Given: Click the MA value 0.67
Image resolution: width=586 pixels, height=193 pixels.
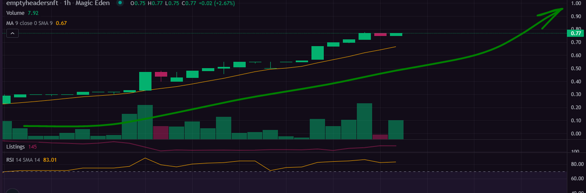Looking at the screenshot, I should click(x=61, y=22).
